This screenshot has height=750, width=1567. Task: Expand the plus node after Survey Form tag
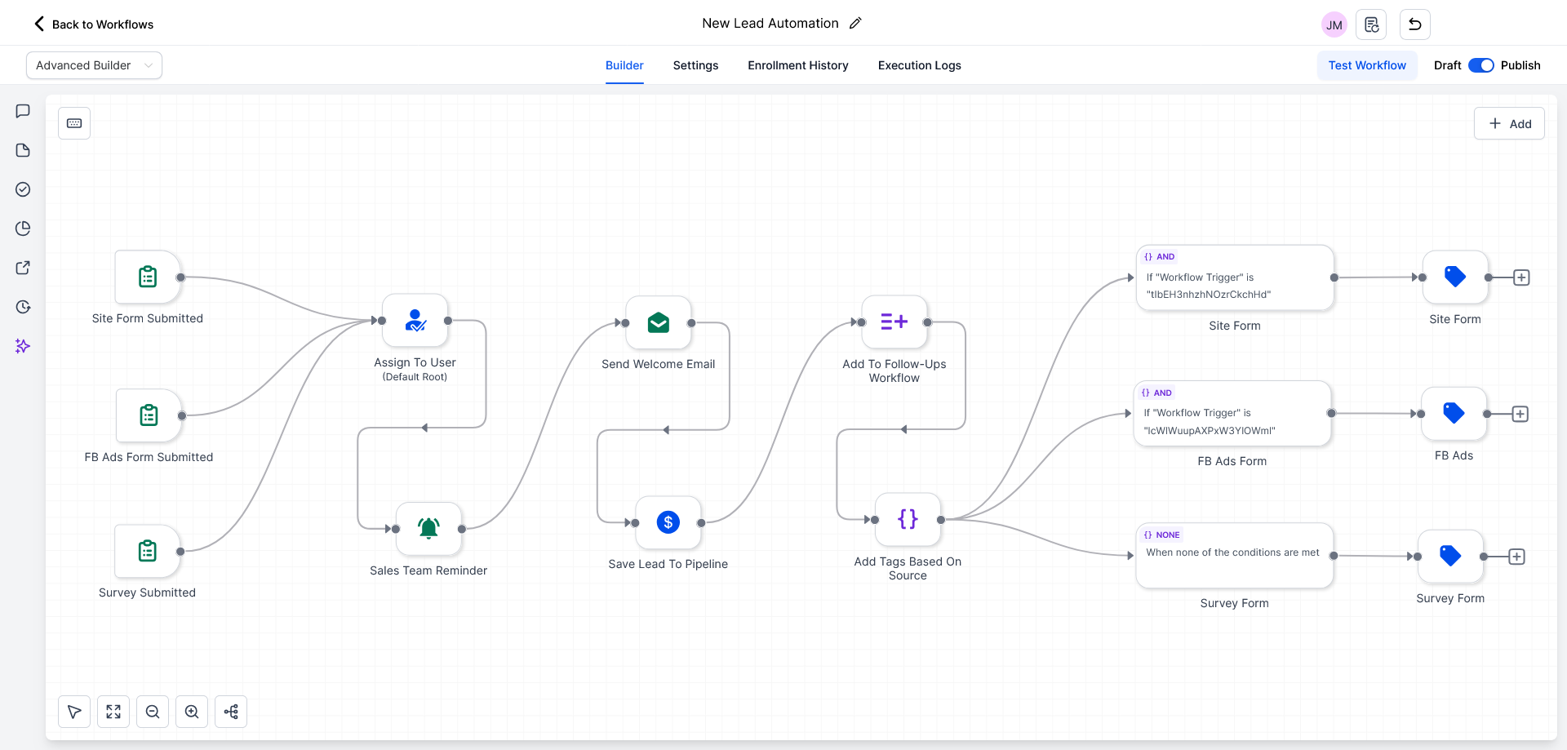pyautogui.click(x=1517, y=557)
